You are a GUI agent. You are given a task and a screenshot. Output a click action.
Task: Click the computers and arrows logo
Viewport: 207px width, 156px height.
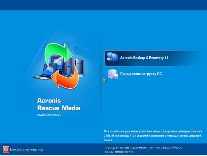point(59,66)
